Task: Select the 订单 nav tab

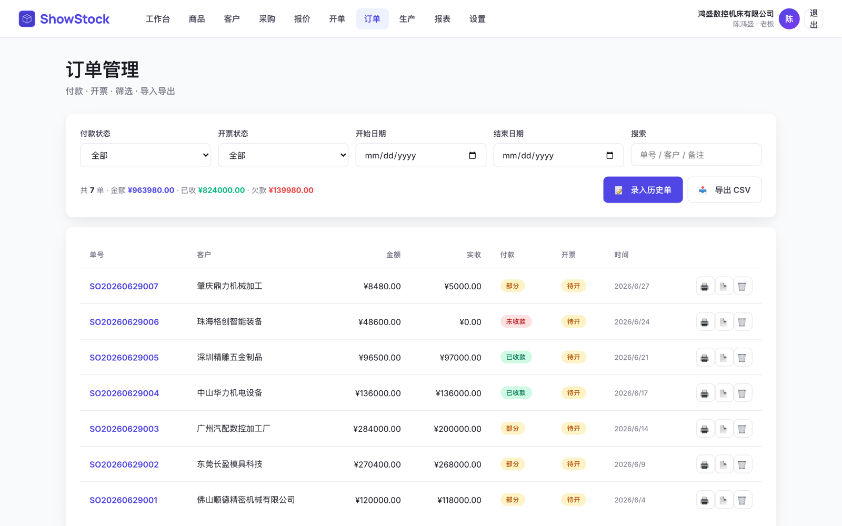Action: 372,19
